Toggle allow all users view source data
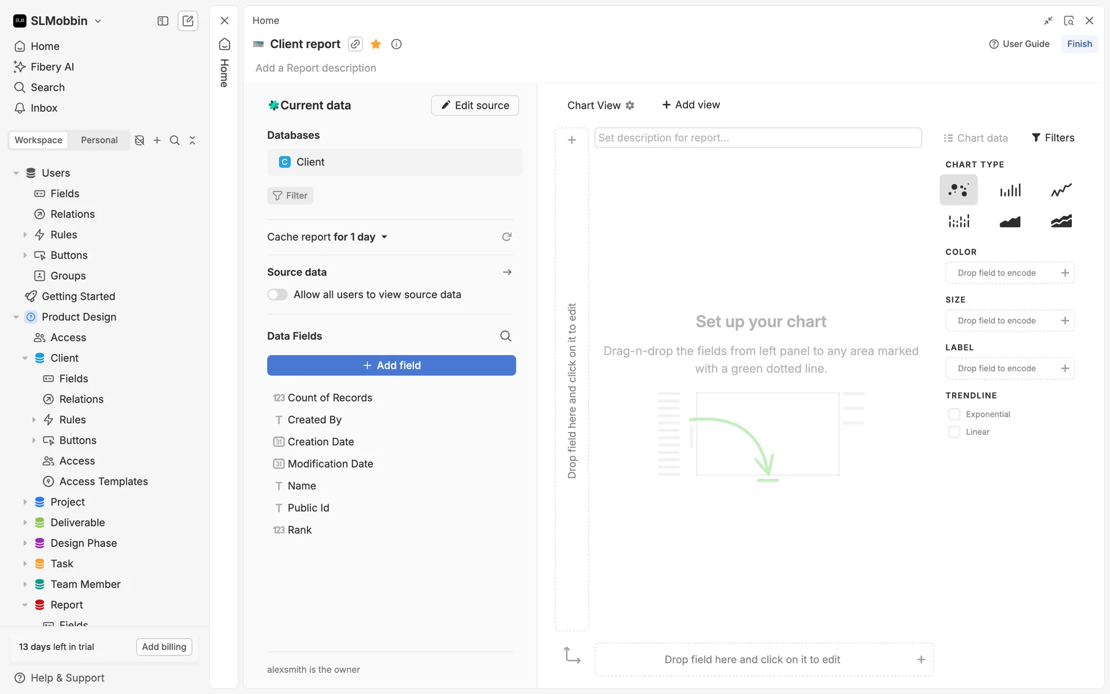Screen dimensions: 1110x694 click(x=277, y=295)
